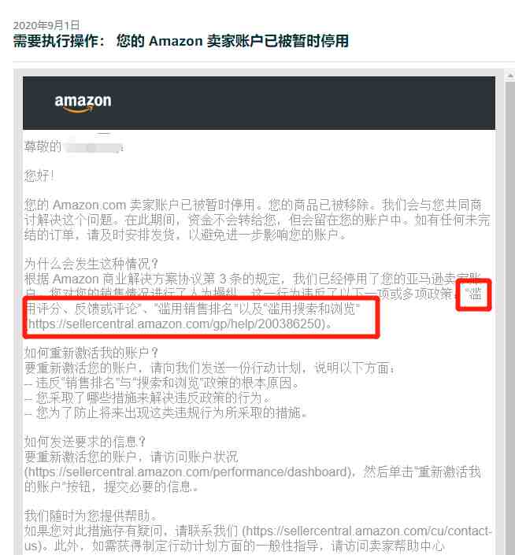Click the bullet about 销售排名 root cause
The height and width of the screenshot is (555, 515).
pyautogui.click(x=162, y=383)
